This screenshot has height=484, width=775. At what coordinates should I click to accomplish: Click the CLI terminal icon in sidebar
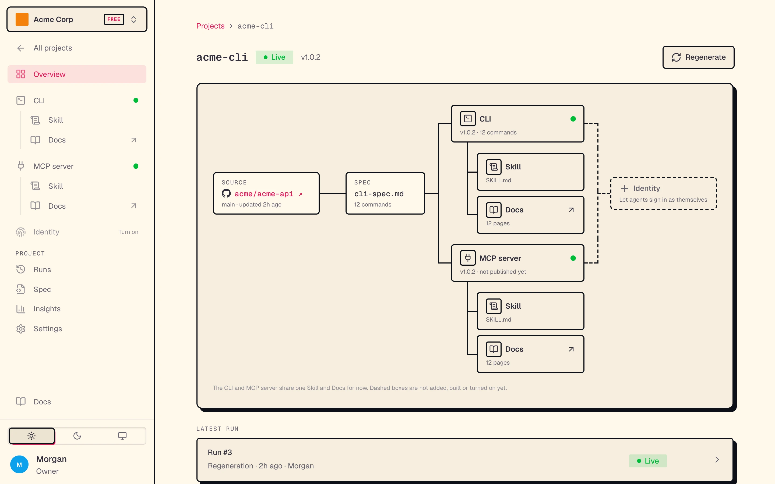tap(21, 101)
